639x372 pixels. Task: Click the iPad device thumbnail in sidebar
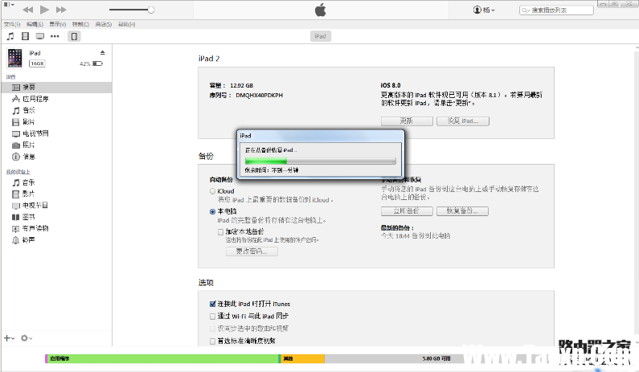(15, 58)
